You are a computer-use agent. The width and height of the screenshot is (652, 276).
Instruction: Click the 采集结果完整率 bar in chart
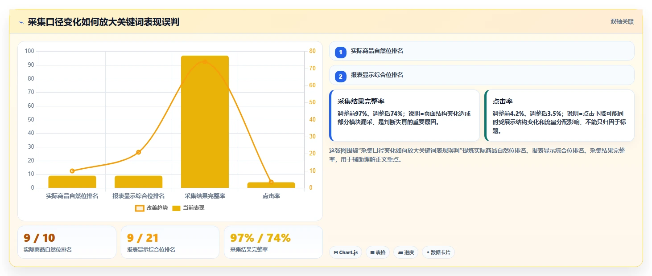205,122
